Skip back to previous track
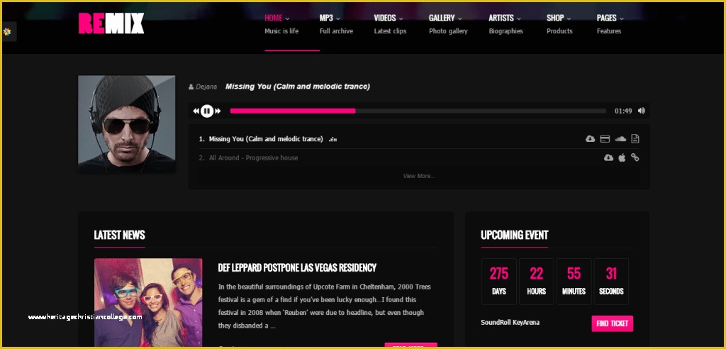This screenshot has height=349, width=726. click(196, 111)
